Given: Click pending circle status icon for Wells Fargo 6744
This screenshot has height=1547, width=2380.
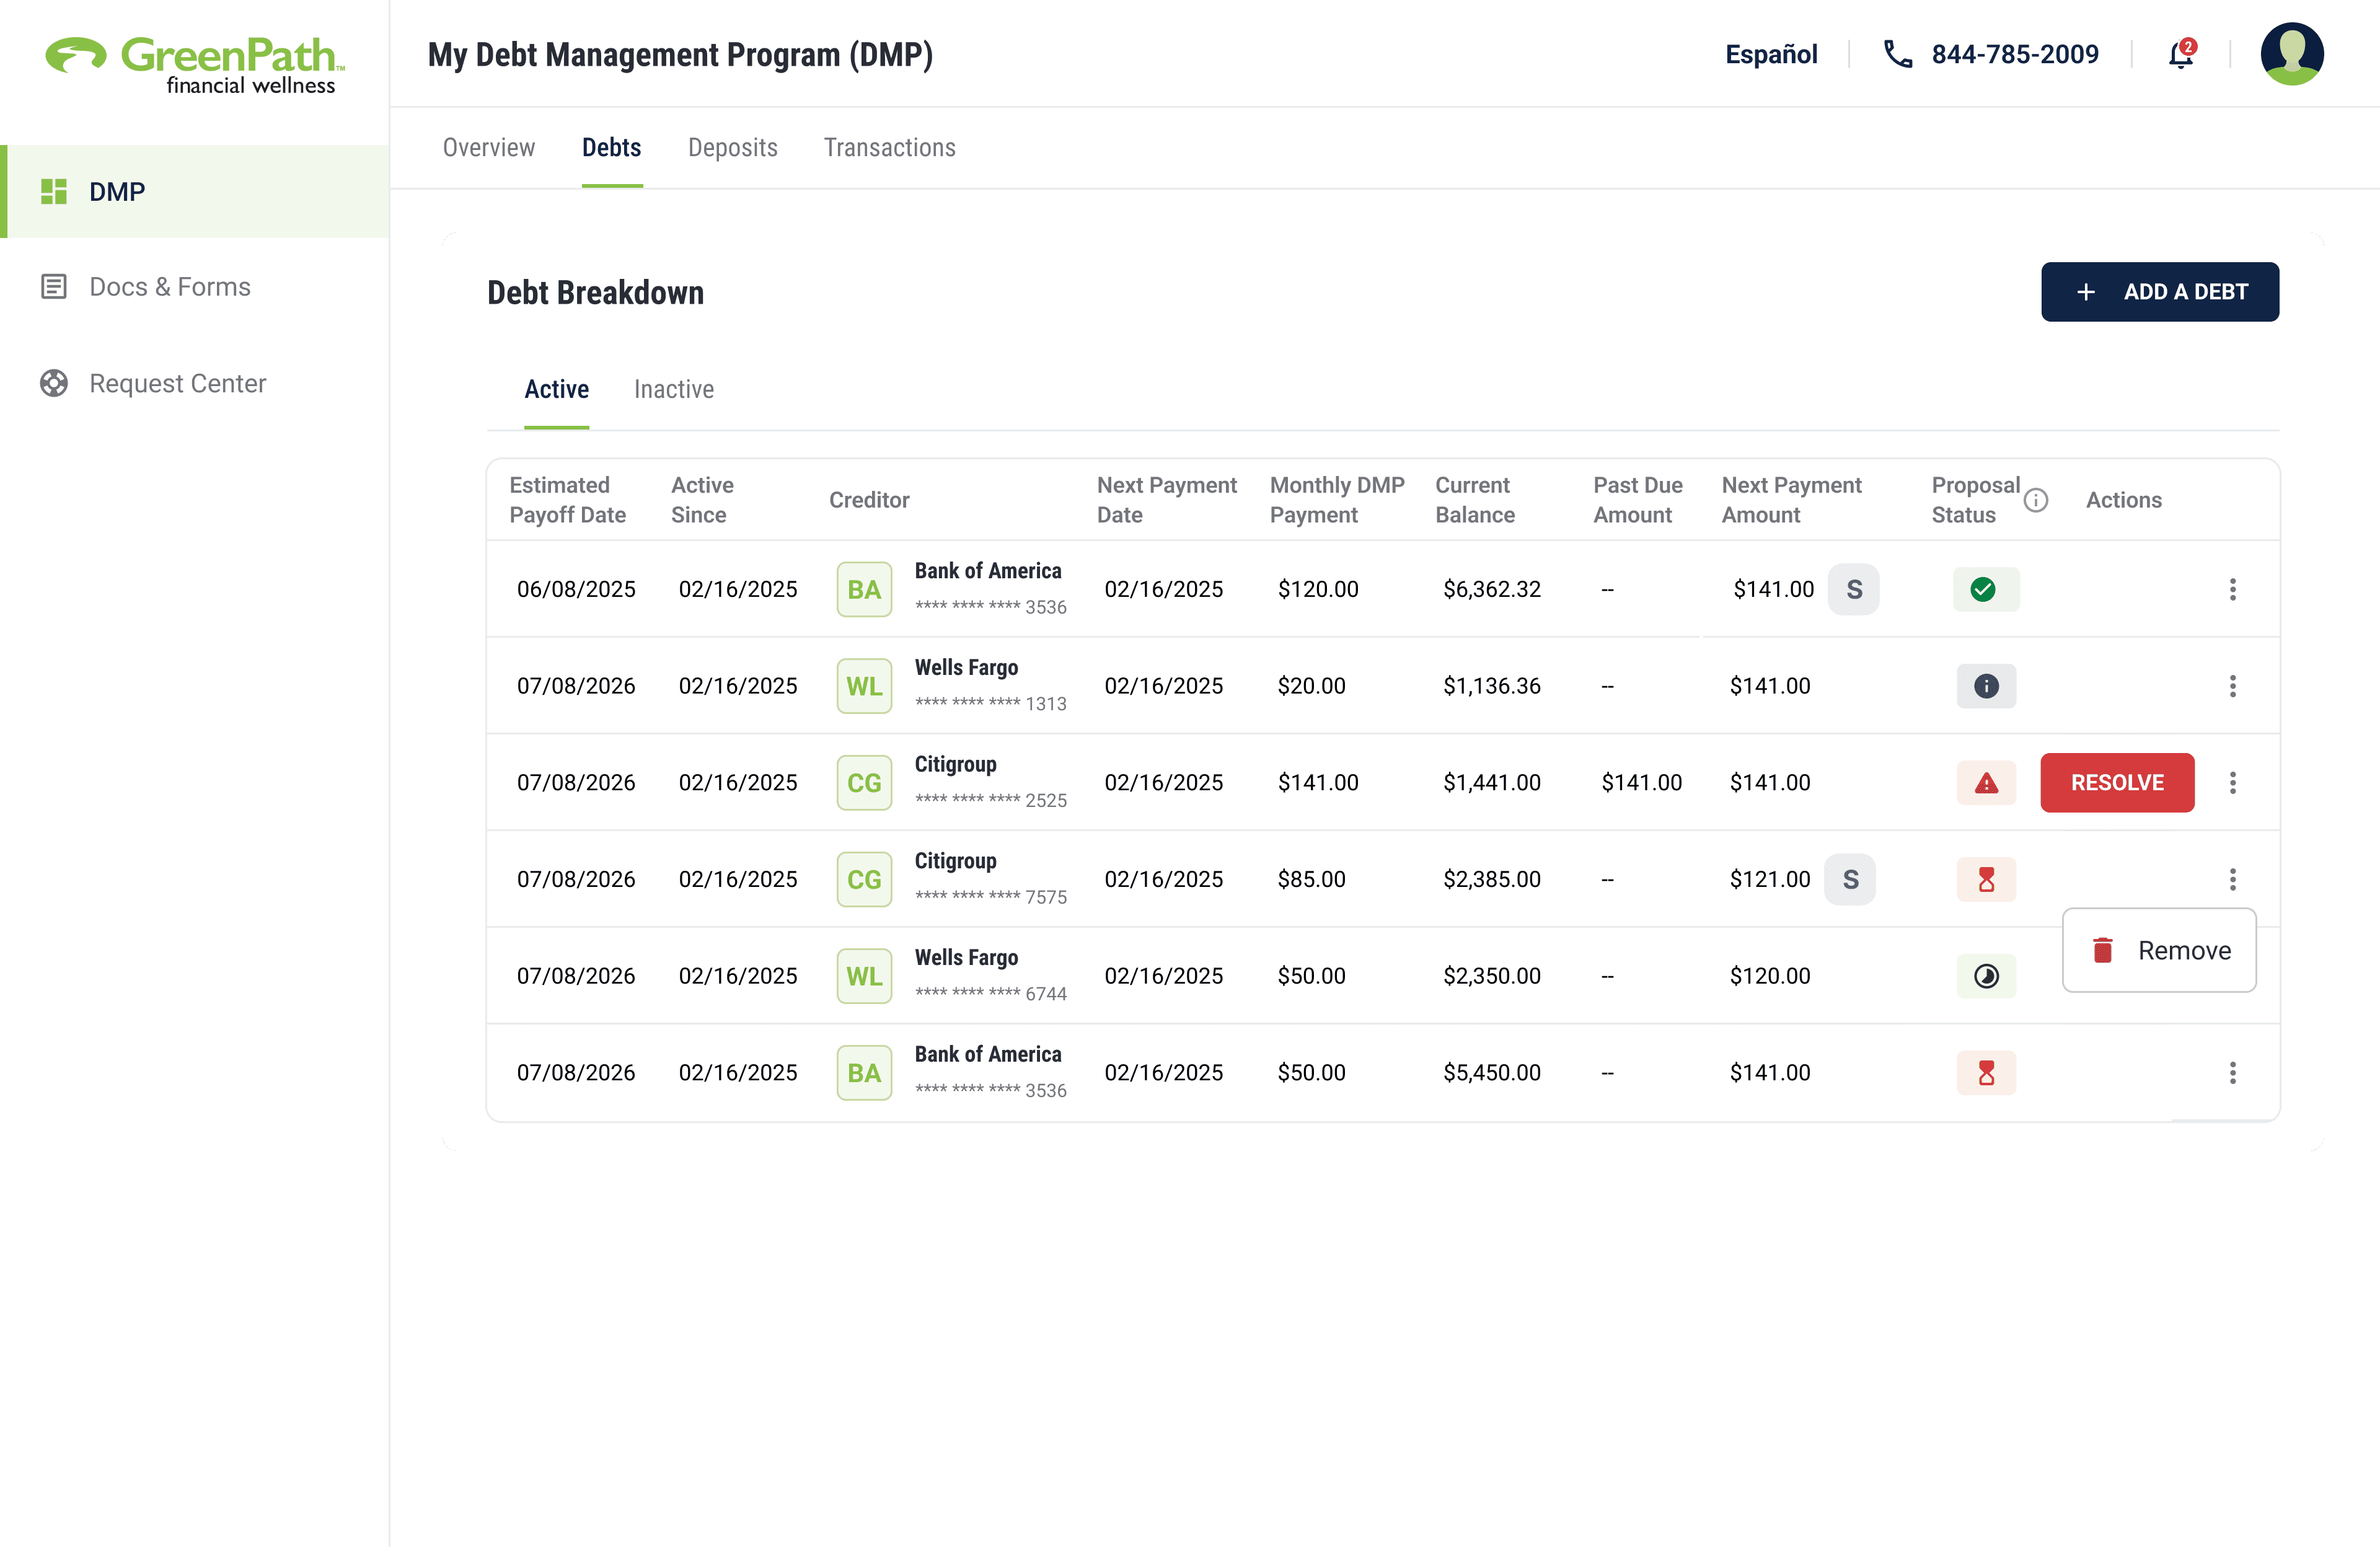Looking at the screenshot, I should coord(1985,976).
